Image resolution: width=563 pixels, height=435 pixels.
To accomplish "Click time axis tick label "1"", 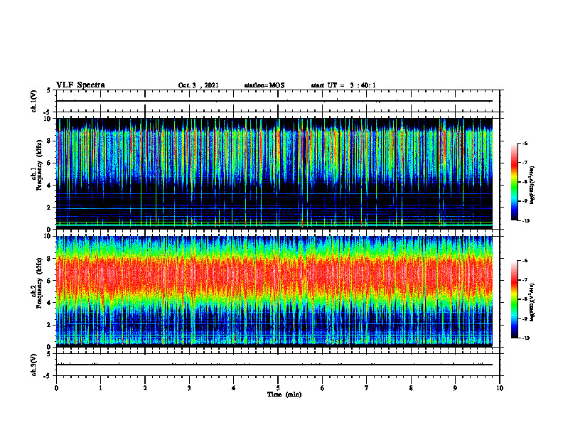I will 100,388.
